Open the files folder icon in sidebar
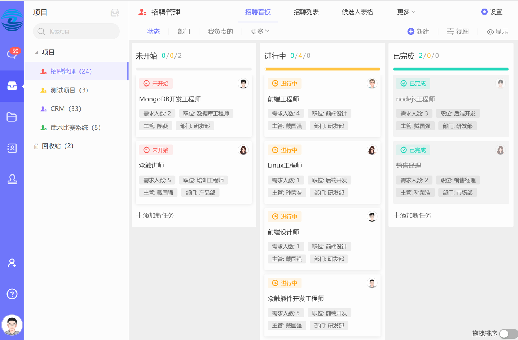 [12, 117]
